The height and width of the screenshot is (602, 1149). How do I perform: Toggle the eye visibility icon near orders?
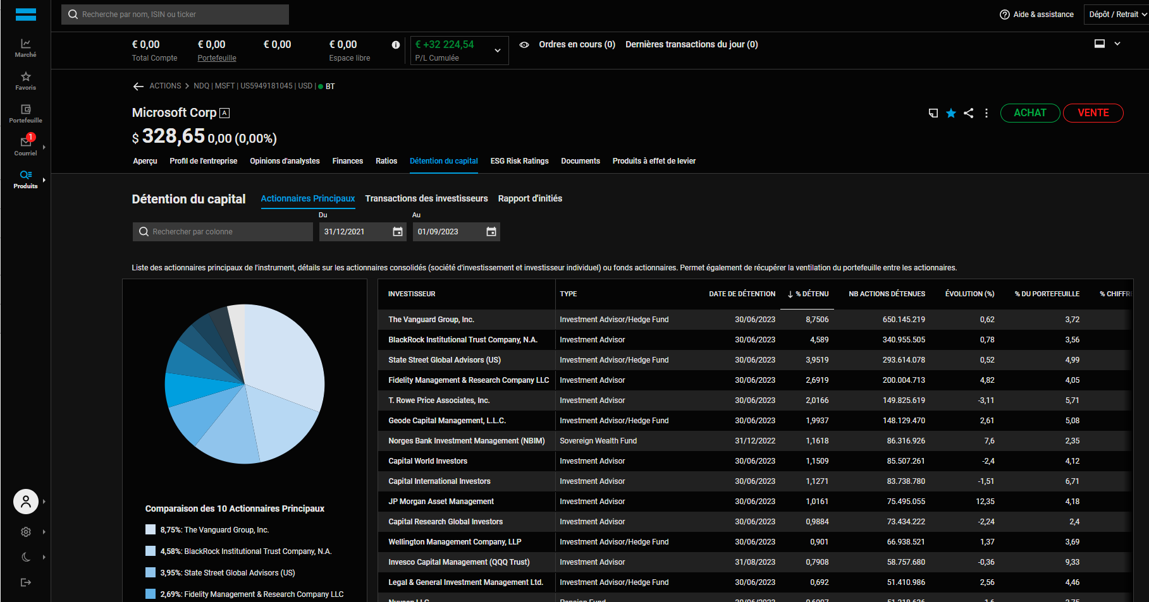click(x=524, y=45)
